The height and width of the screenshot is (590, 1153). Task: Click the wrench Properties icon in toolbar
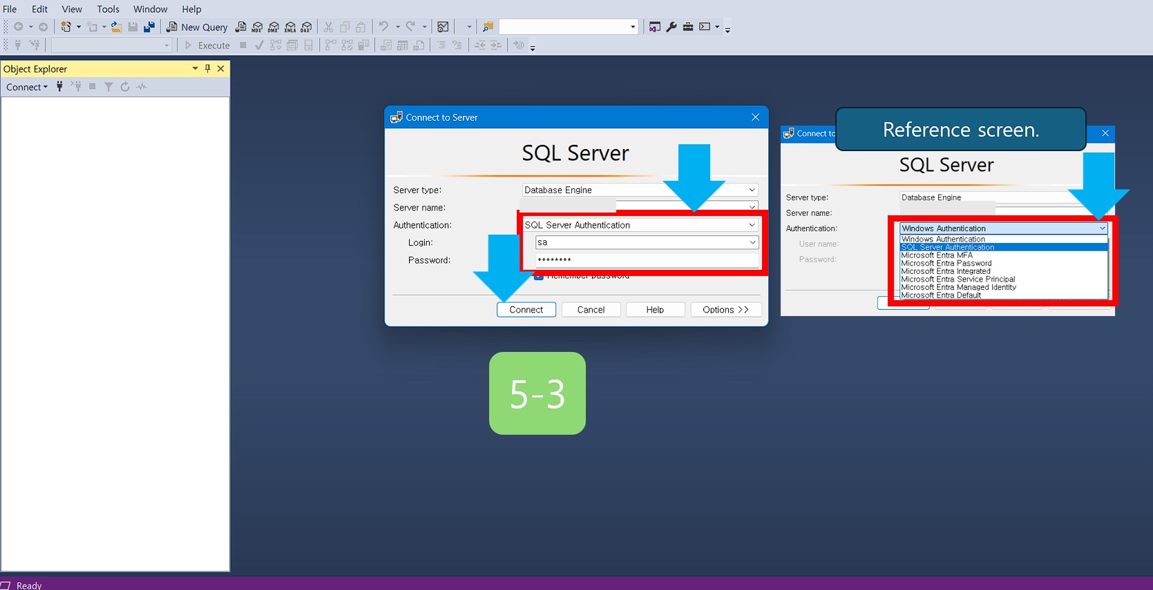click(671, 27)
